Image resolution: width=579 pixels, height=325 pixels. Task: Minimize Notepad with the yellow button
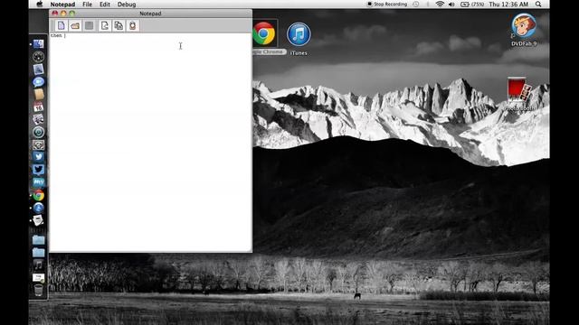pos(63,14)
